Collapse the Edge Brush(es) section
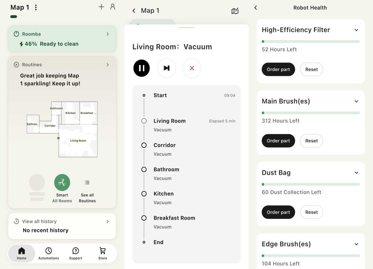 [x=357, y=244]
